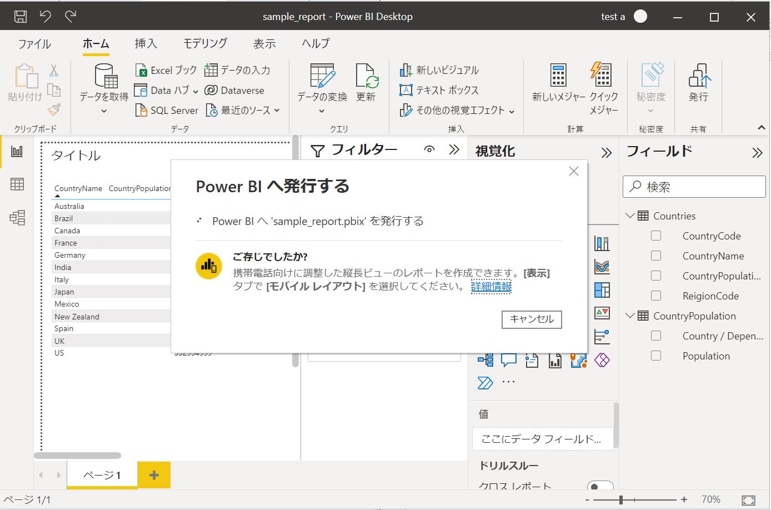This screenshot has height=510, width=771.
Task: Click the データの入力 table icon
Action: (211, 70)
